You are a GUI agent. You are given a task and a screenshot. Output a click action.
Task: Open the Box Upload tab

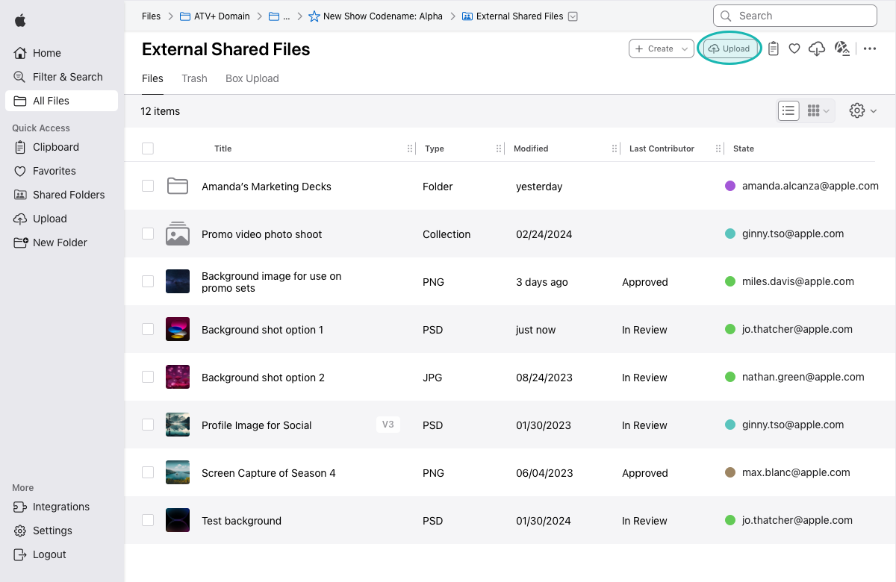pyautogui.click(x=252, y=78)
